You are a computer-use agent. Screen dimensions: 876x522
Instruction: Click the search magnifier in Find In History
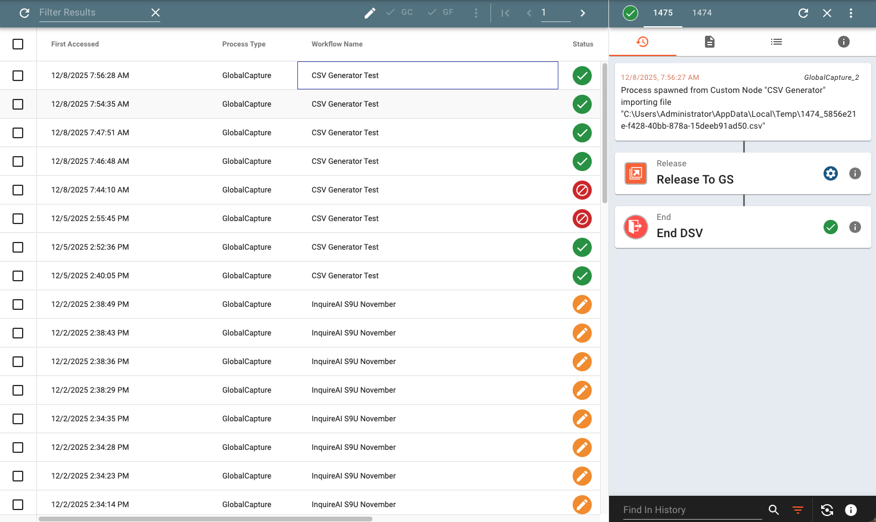pos(774,509)
